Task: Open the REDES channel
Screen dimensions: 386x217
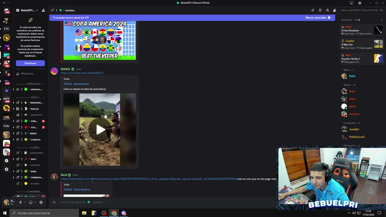Action: [30, 134]
